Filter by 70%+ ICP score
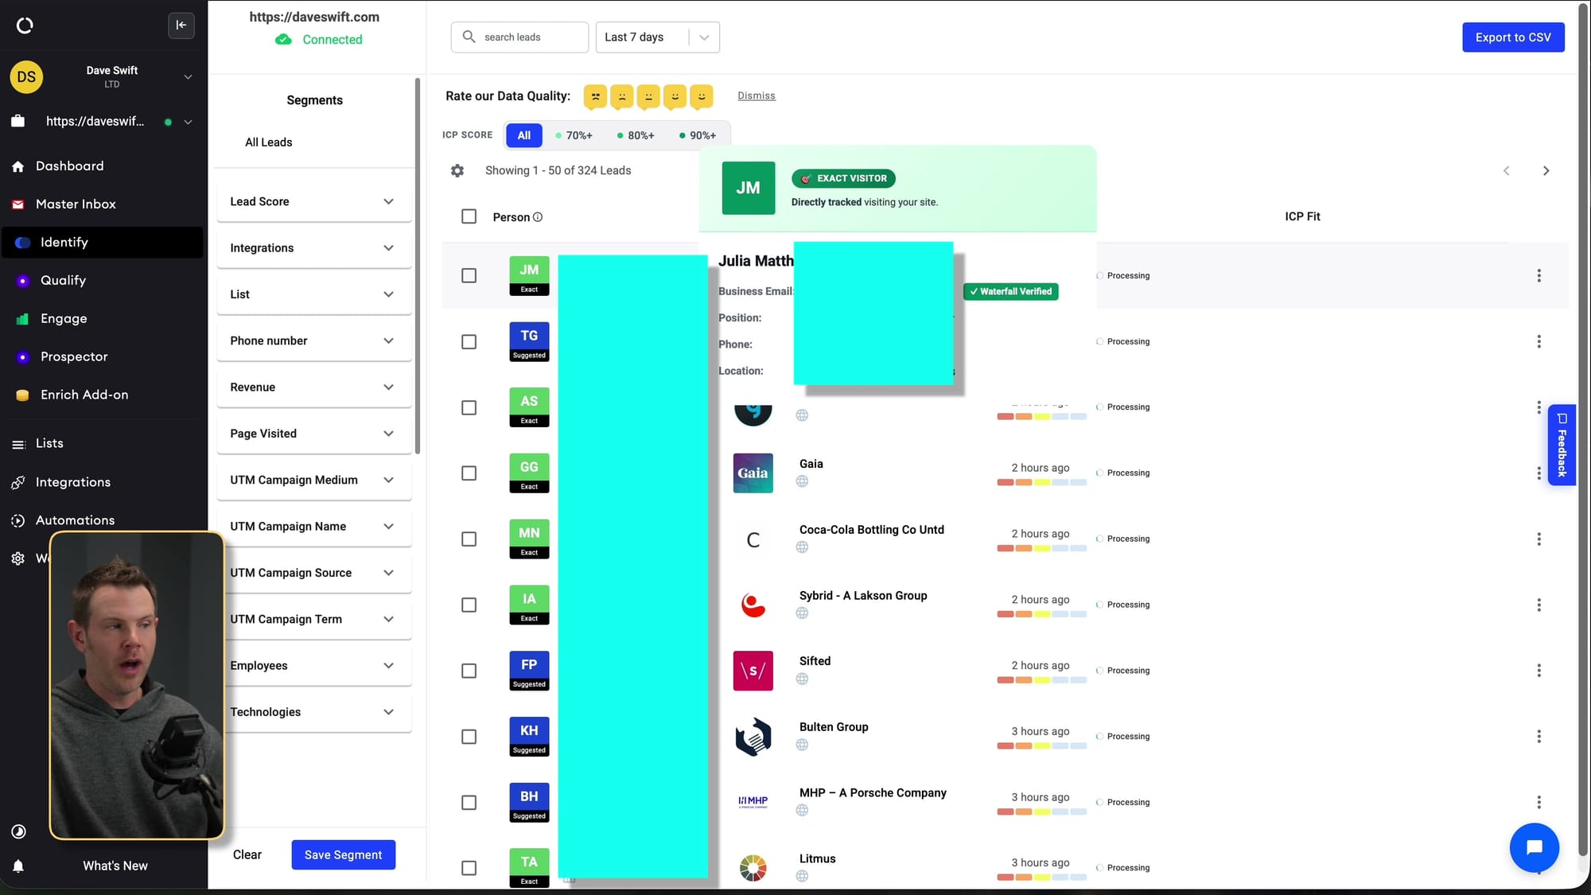Viewport: 1591px width, 895px height. click(574, 136)
